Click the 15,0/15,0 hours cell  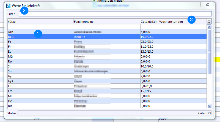click(174, 91)
